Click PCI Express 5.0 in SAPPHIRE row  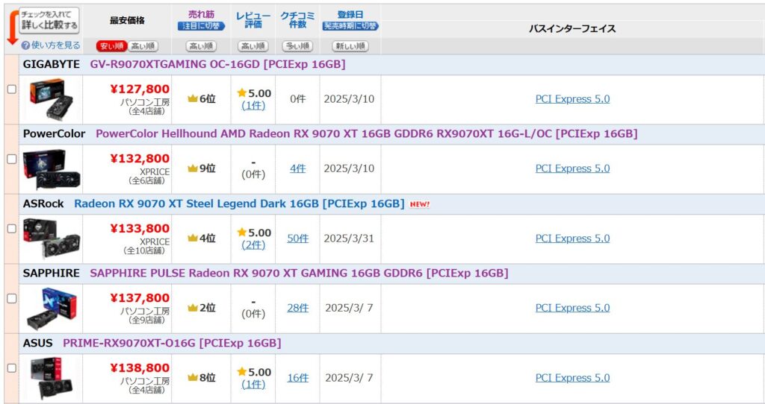[x=572, y=308]
